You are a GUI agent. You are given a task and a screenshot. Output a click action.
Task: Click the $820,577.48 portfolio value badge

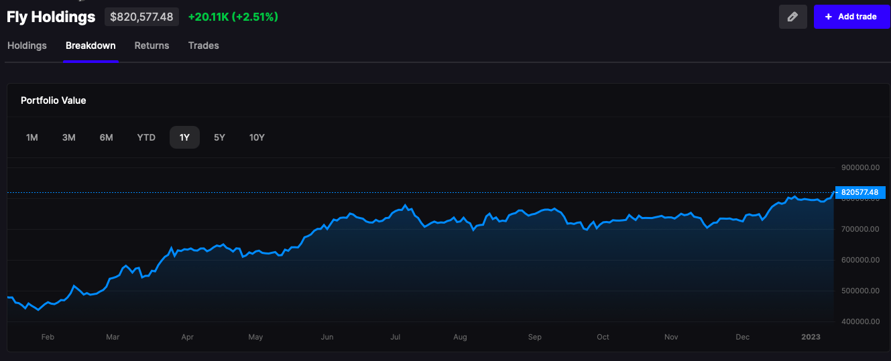click(x=141, y=17)
